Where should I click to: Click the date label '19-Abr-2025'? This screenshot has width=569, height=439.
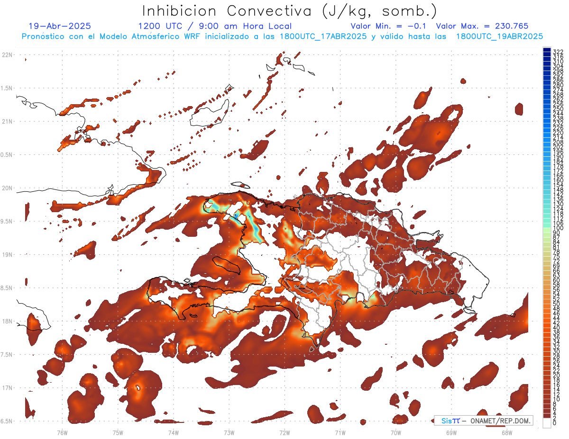coord(60,26)
